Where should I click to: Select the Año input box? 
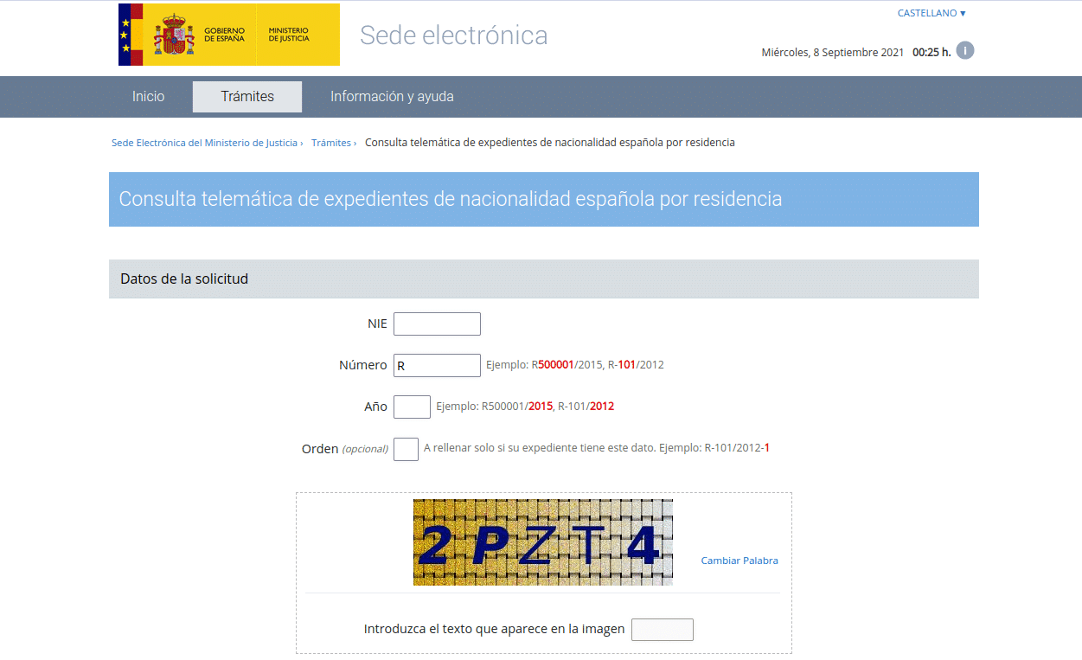(412, 407)
